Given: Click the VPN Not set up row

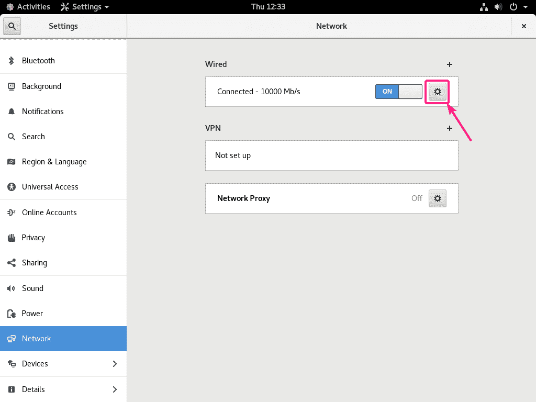Looking at the screenshot, I should coord(331,155).
